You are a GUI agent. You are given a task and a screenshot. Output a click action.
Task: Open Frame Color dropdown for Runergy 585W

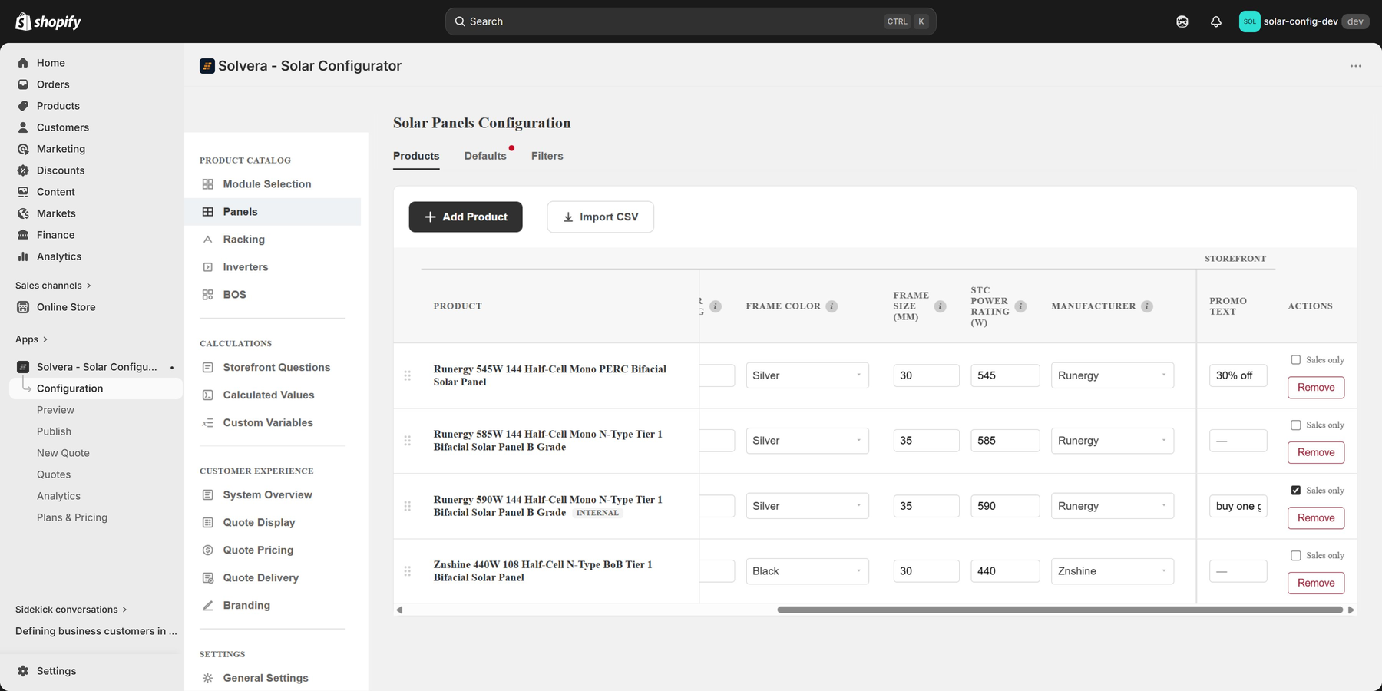(x=807, y=441)
